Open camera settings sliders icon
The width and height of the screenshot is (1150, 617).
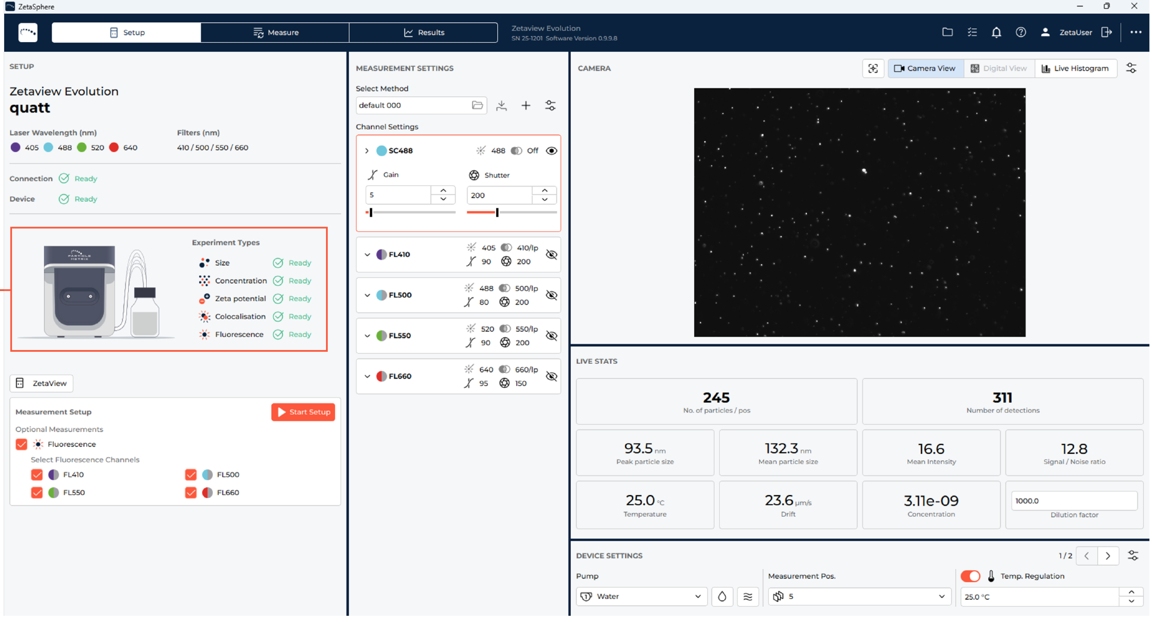(1131, 69)
